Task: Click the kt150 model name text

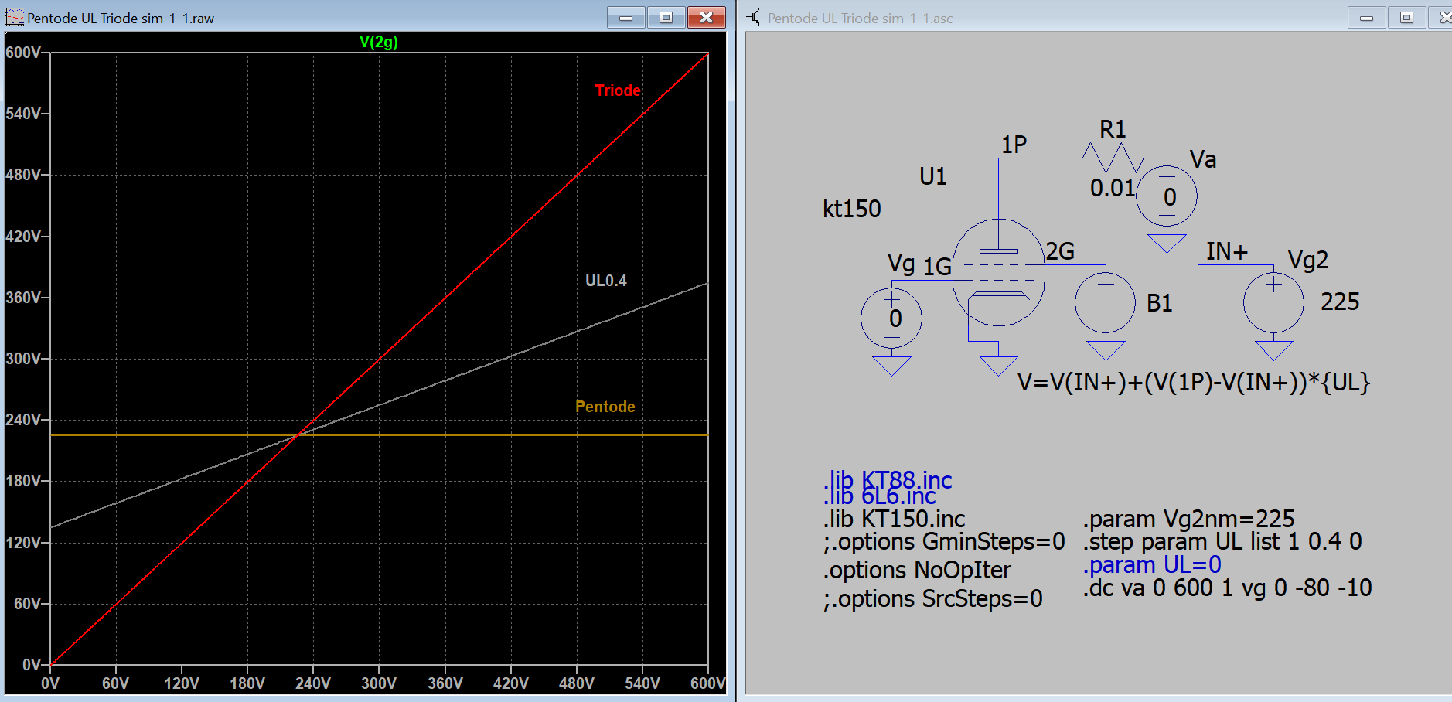Action: click(852, 209)
